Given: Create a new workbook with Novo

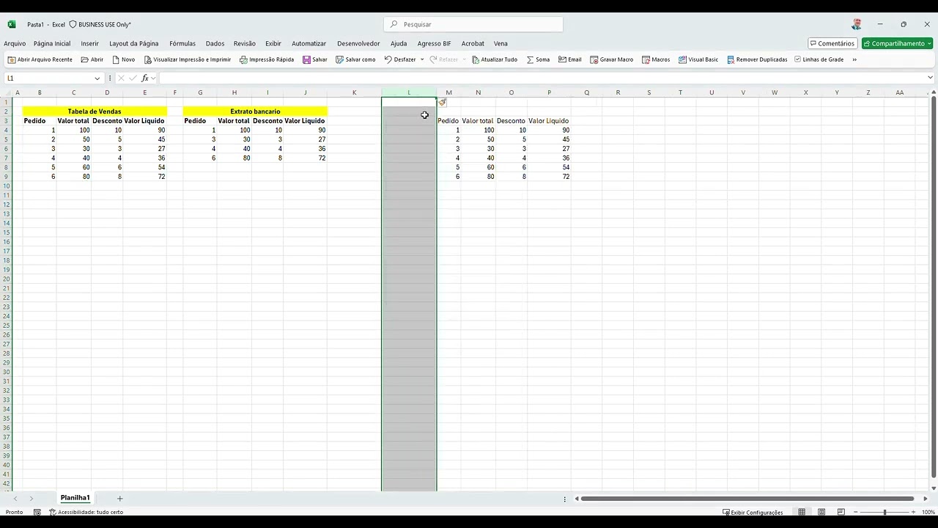Looking at the screenshot, I should pos(123,59).
